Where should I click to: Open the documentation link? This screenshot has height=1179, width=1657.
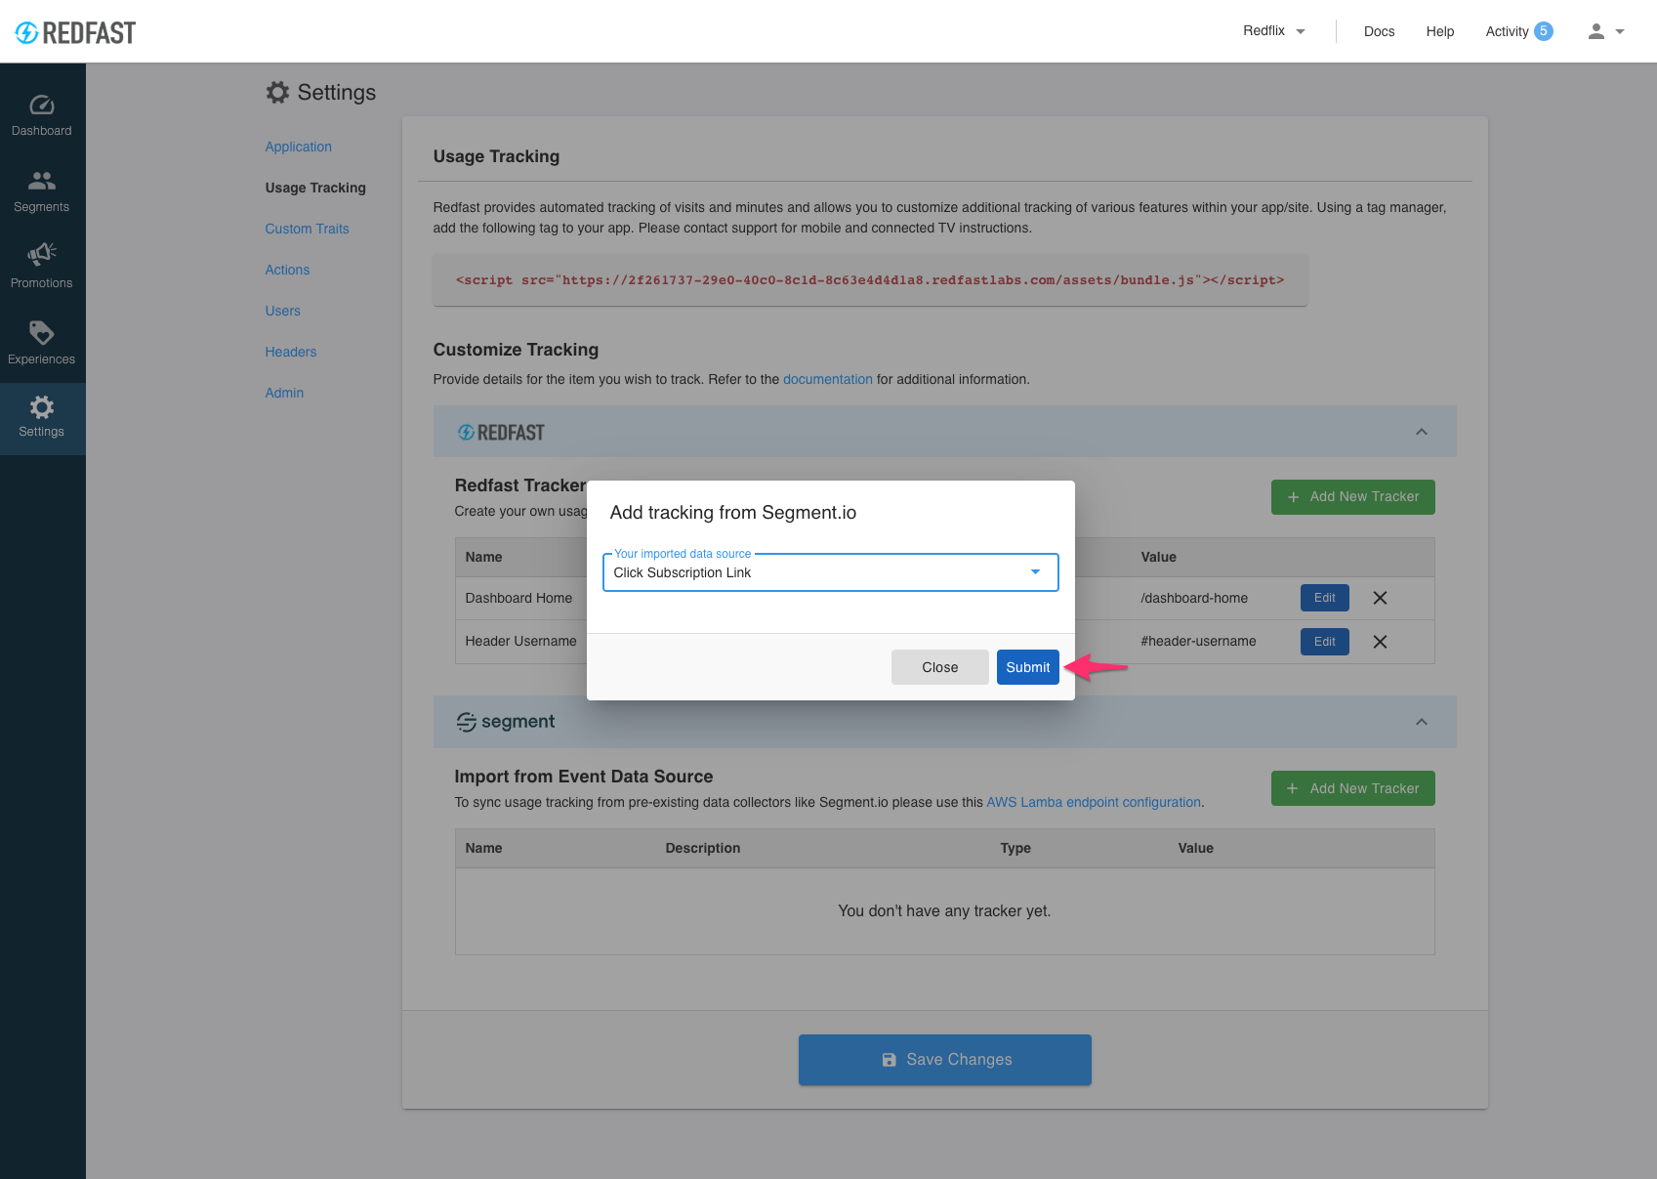tap(828, 379)
